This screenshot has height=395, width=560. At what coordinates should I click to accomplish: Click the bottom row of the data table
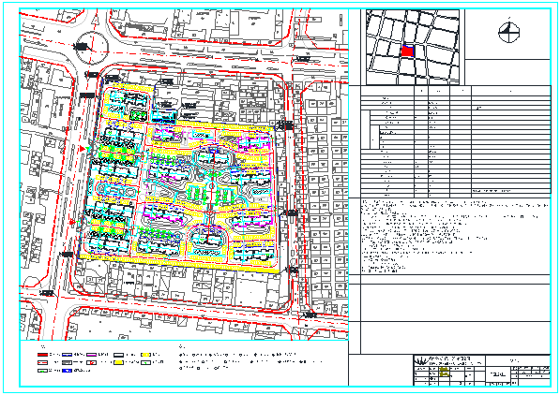[x=456, y=196]
